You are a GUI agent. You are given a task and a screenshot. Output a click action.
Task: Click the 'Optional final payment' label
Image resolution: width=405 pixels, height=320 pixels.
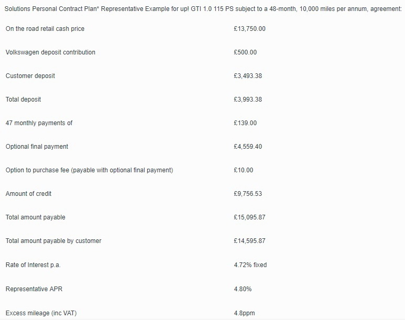(x=37, y=147)
